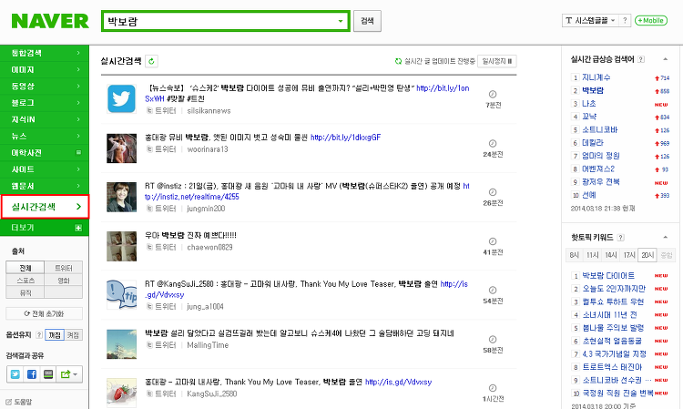Collapse the 핫토픽 키워드 panel
Screen dimensions: 683x409
pos(665,238)
